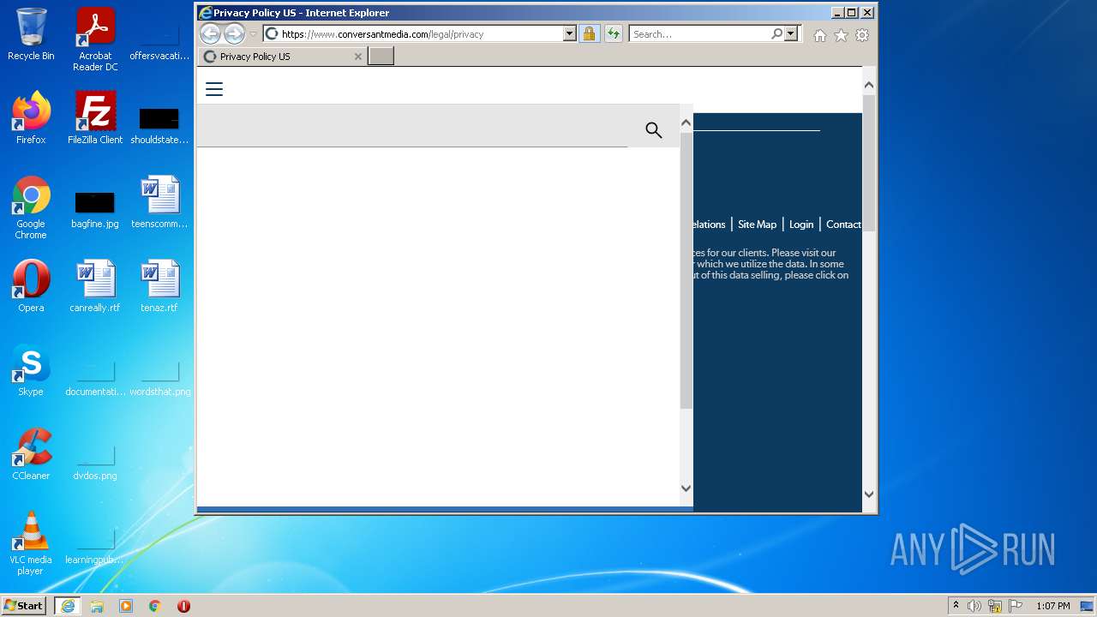This screenshot has width=1097, height=617.
Task: Open Favorites star icon
Action: coord(842,35)
